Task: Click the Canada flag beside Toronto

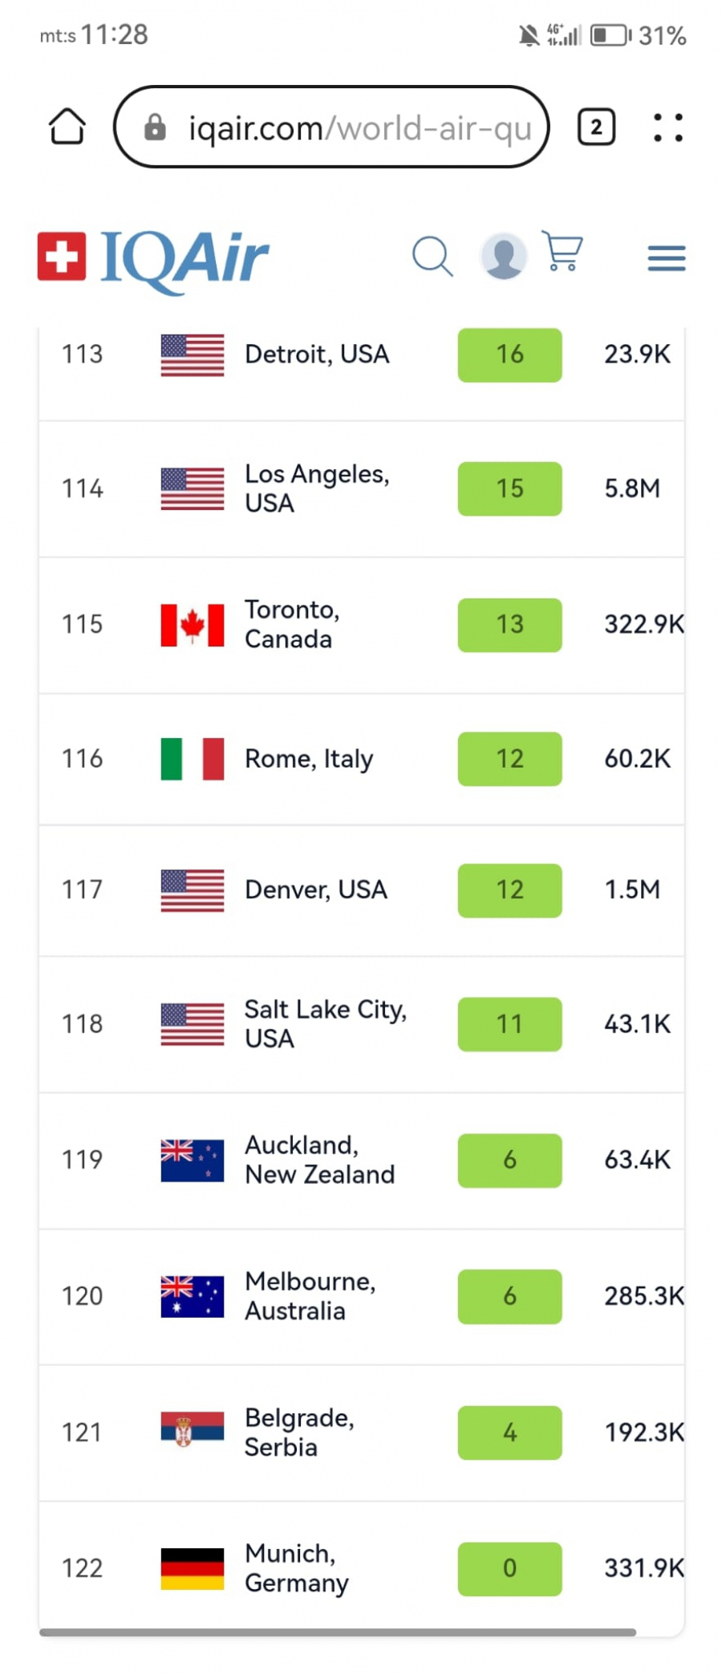Action: tap(192, 625)
